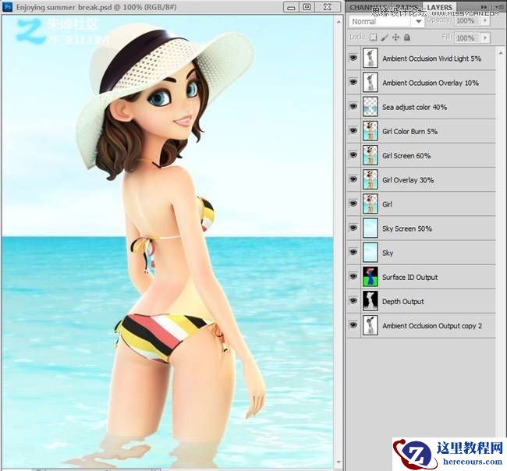Toggle visibility of Girl Screen 60% layer
The image size is (507, 471).
pos(353,155)
